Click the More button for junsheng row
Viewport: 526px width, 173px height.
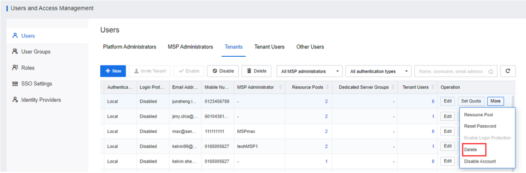495,101
